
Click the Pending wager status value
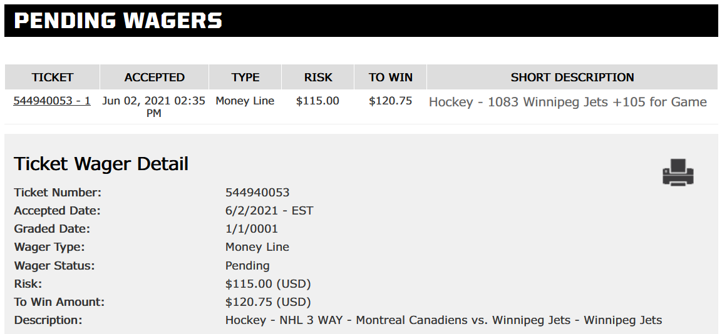(247, 265)
